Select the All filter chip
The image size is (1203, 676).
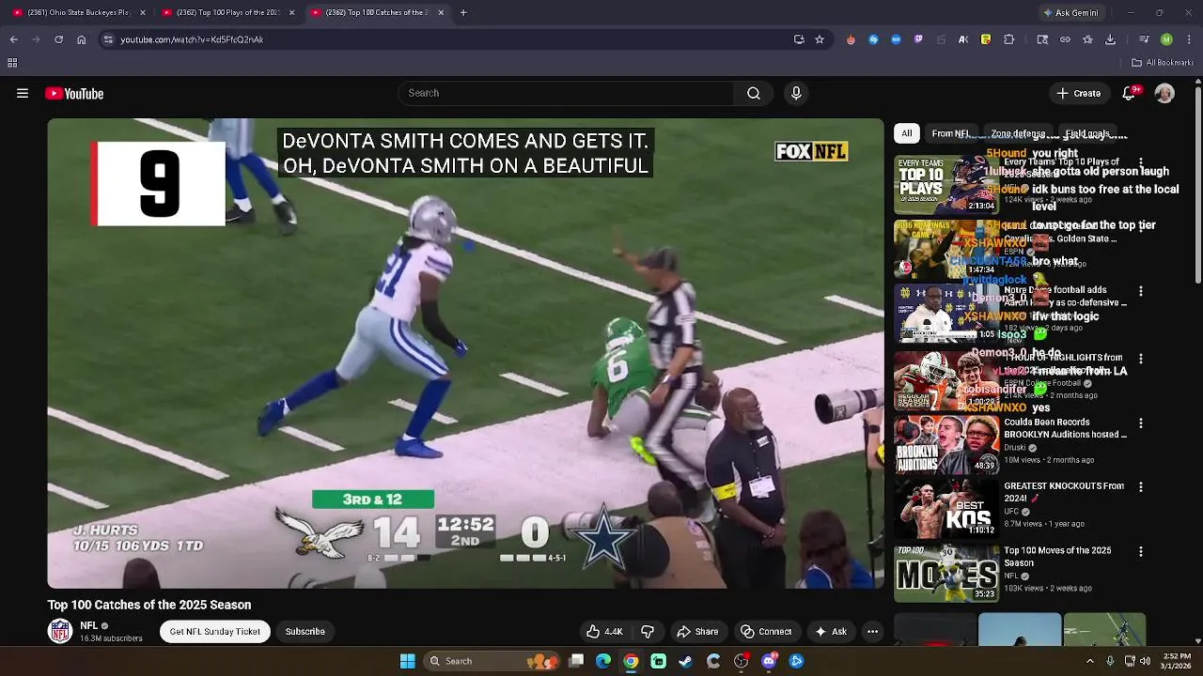[906, 133]
